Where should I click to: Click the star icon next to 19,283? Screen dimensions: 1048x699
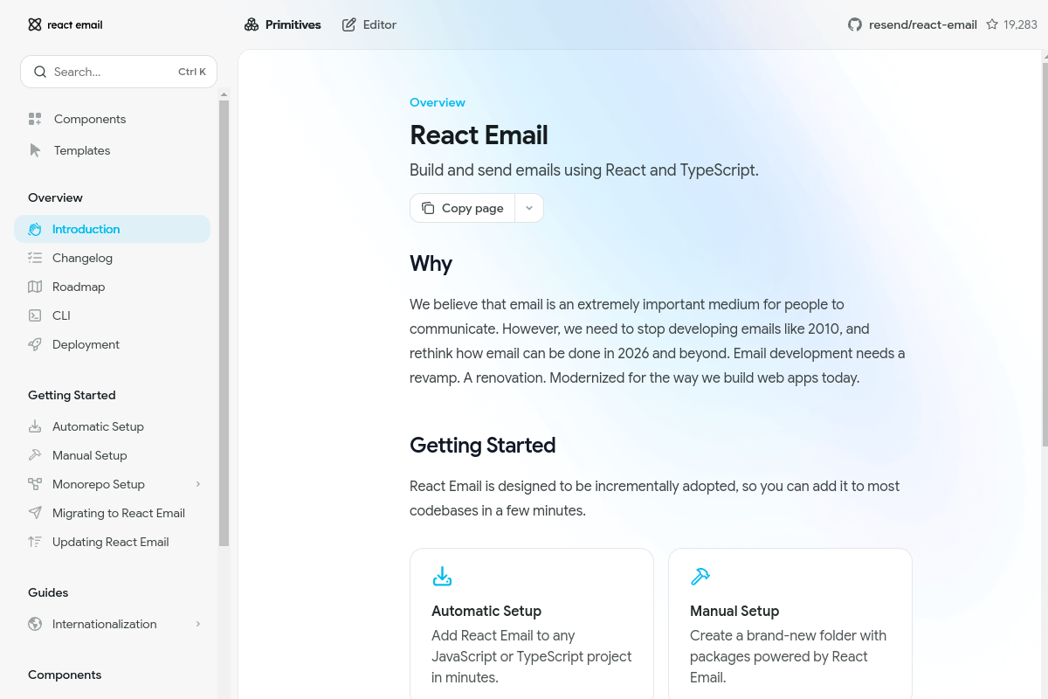[992, 24]
